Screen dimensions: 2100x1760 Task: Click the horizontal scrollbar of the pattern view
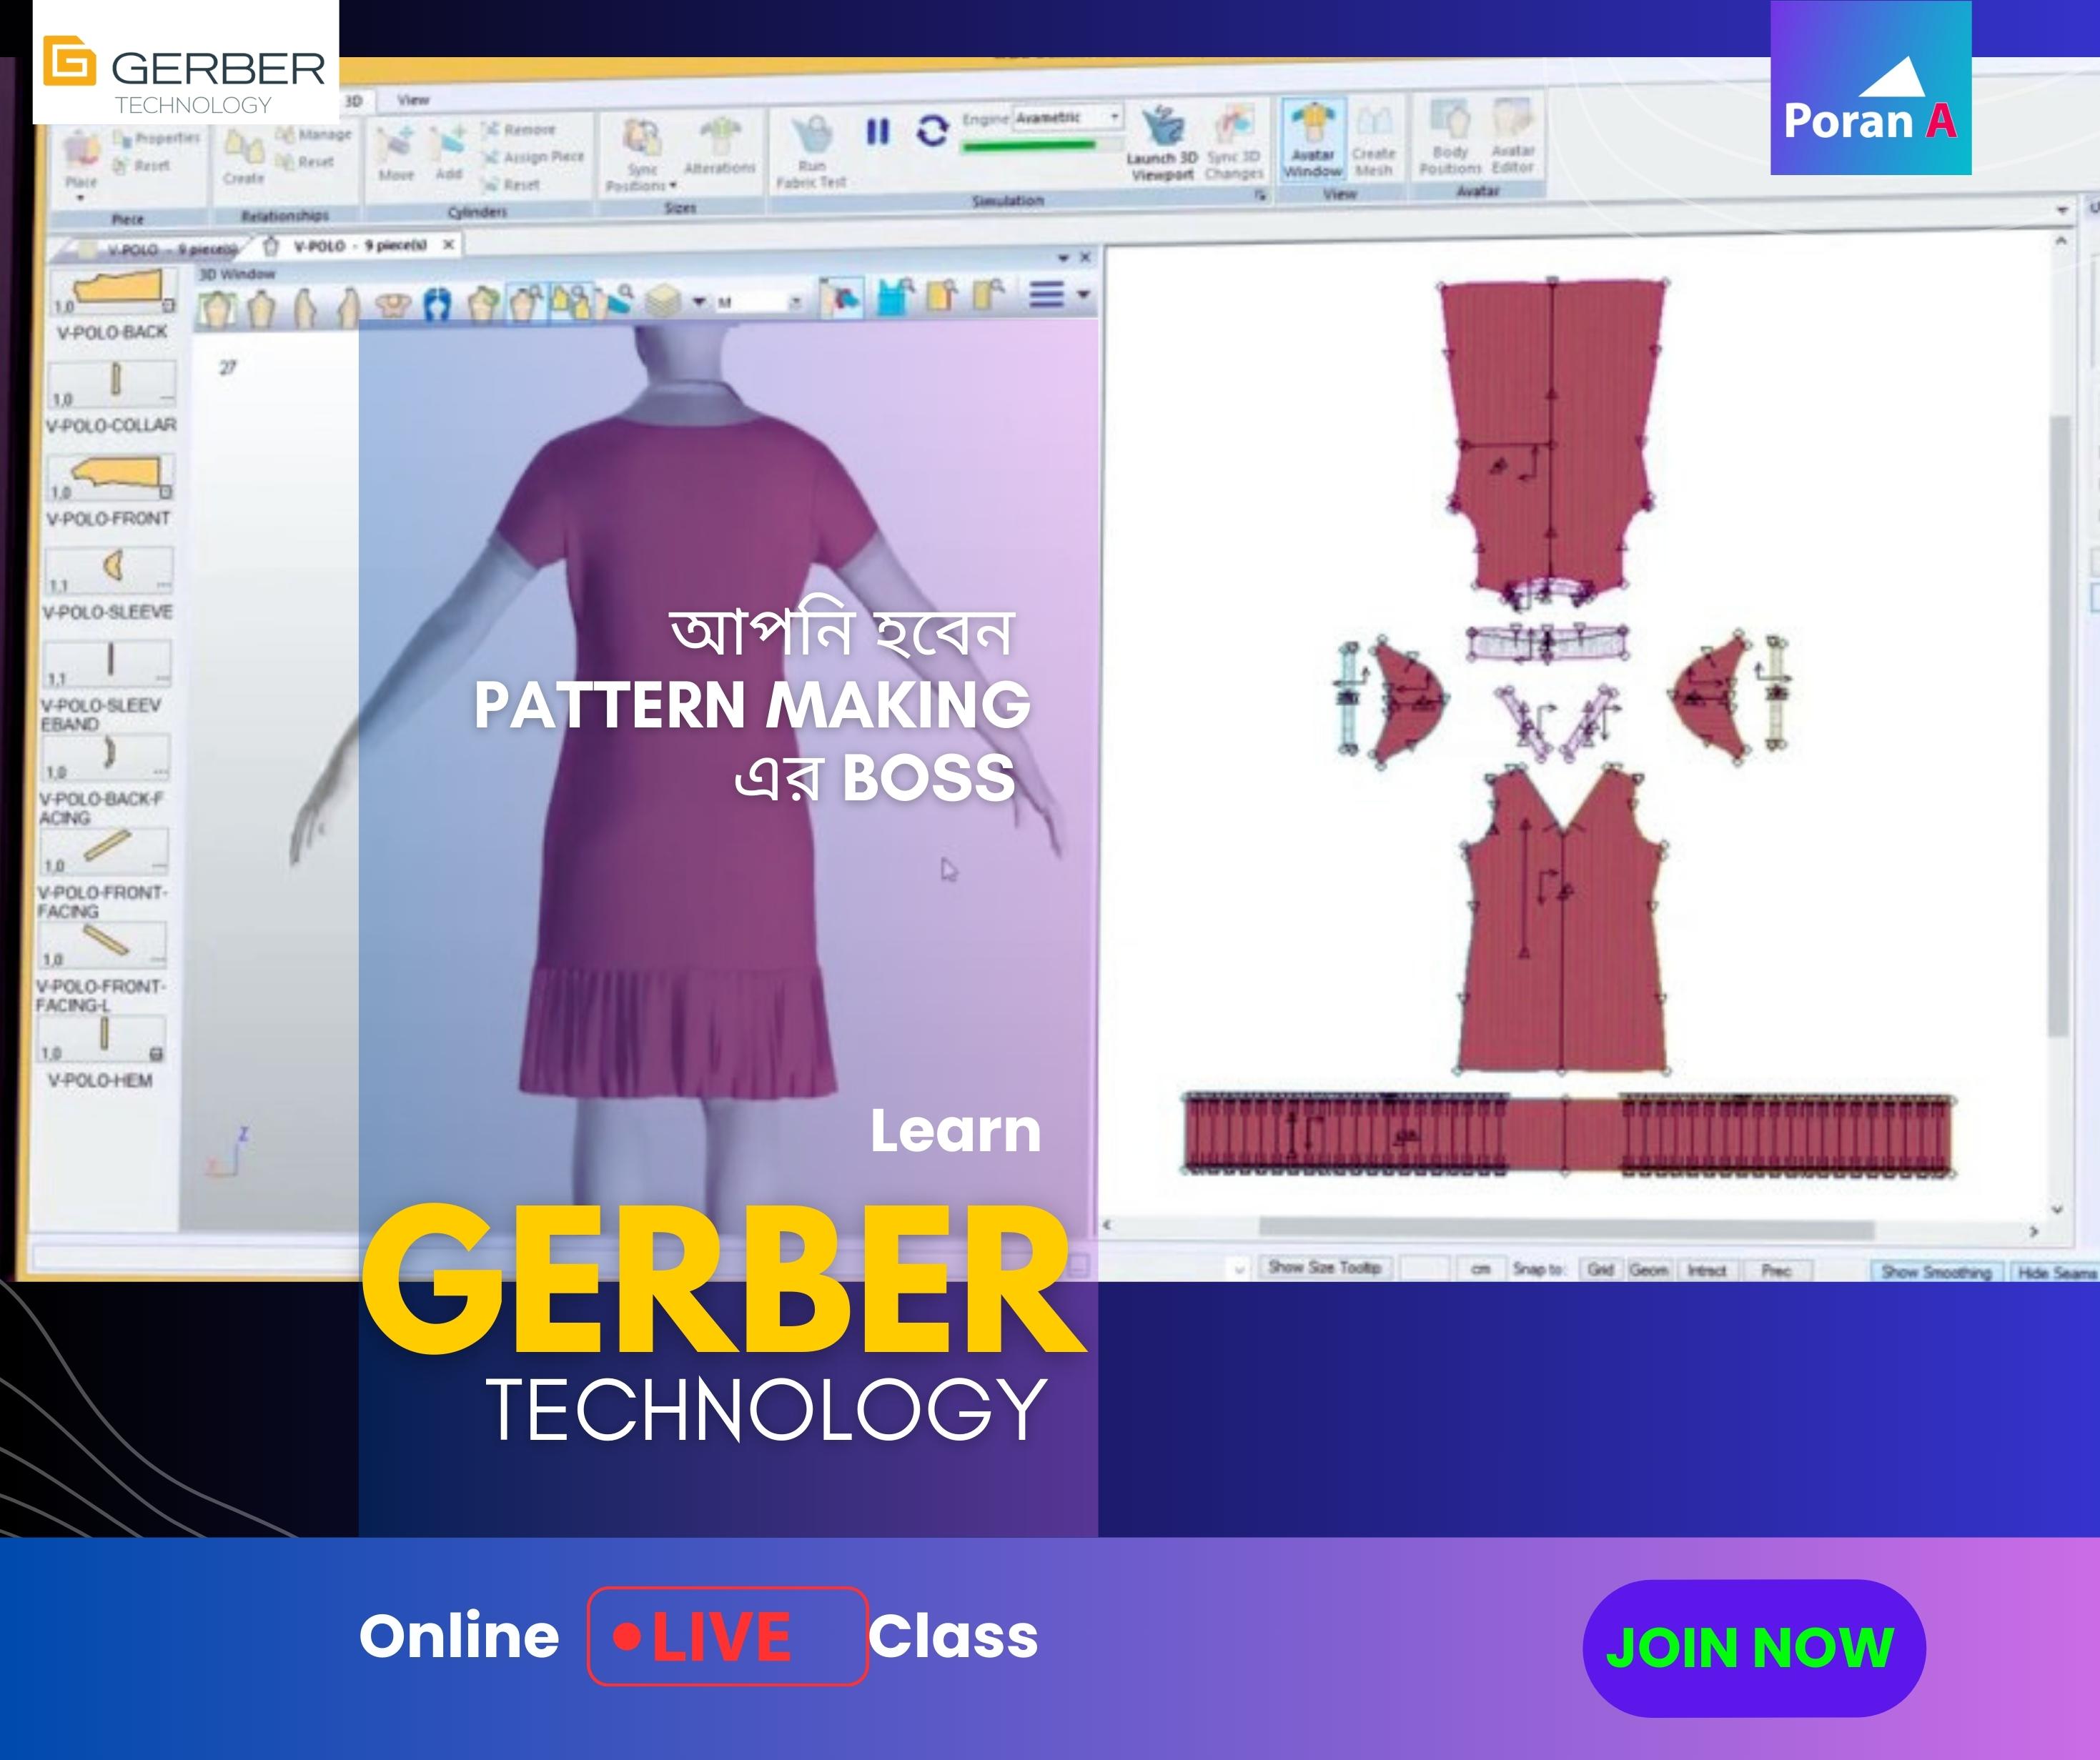click(x=1566, y=1229)
